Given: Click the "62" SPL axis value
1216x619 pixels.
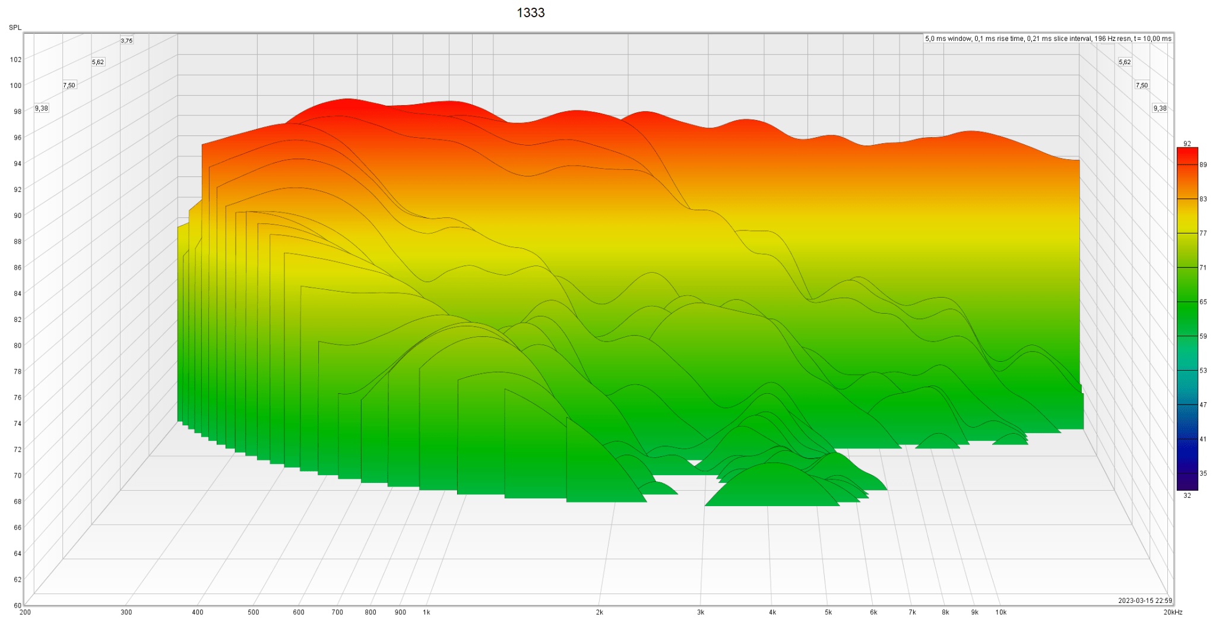Looking at the screenshot, I should tap(17, 579).
